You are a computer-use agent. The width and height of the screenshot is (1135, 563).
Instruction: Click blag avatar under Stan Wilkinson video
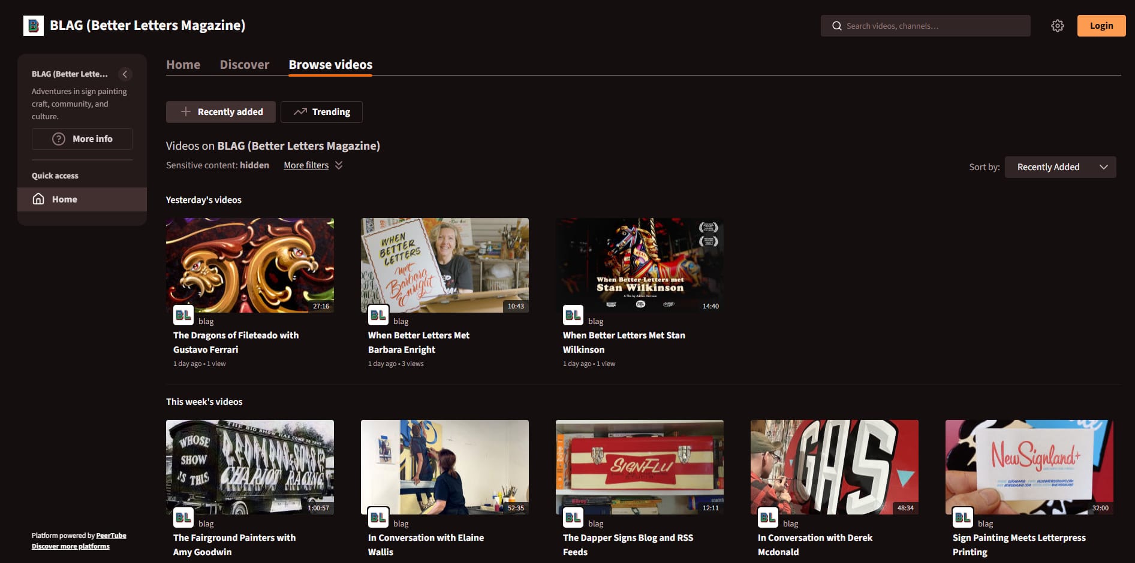pyautogui.click(x=573, y=314)
